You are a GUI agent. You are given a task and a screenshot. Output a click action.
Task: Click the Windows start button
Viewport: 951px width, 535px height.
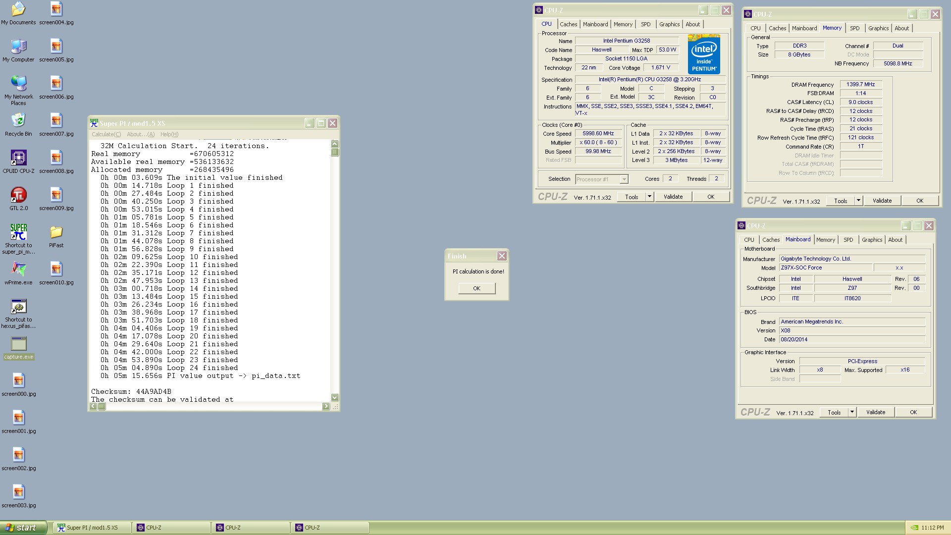pos(24,528)
